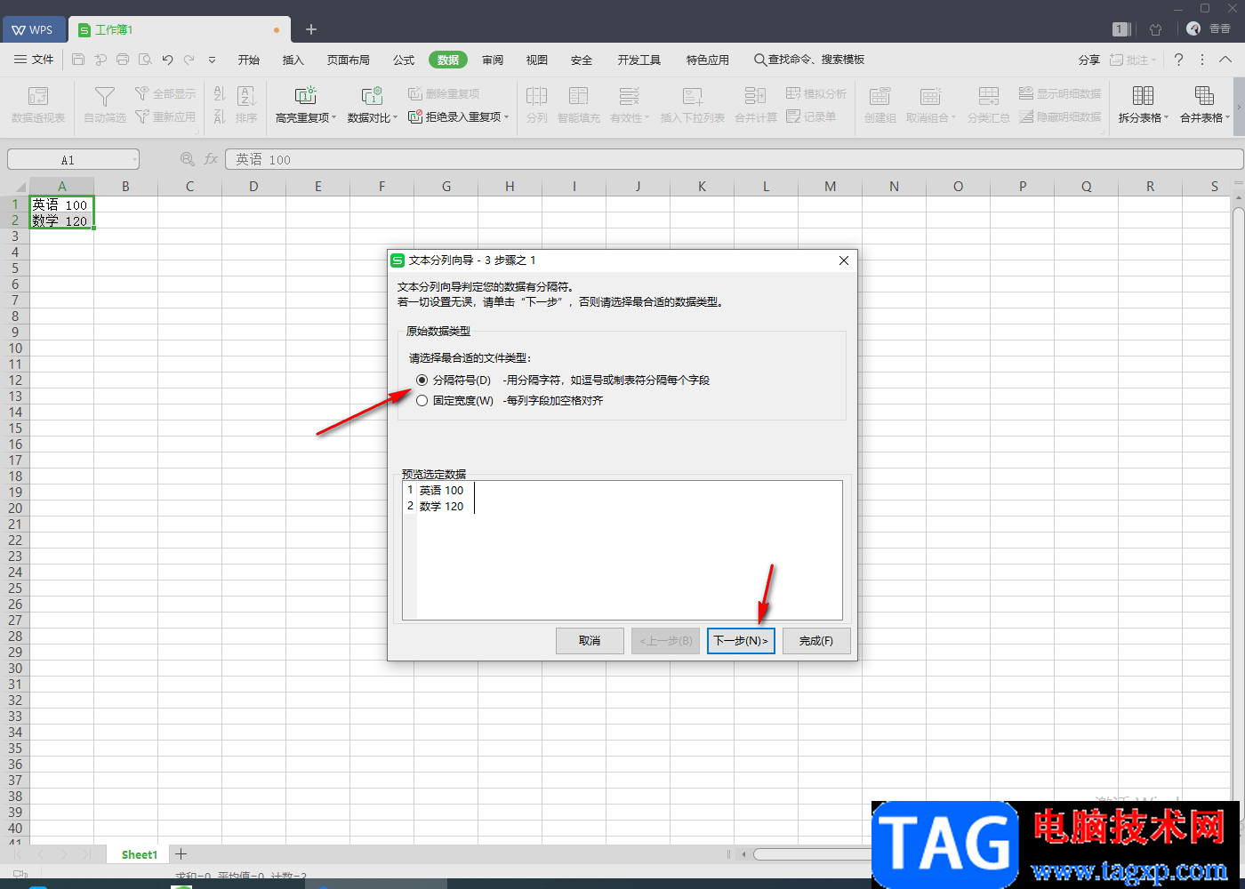Click 重新应用 in the ribbon
The height and width of the screenshot is (889, 1245).
(x=165, y=116)
